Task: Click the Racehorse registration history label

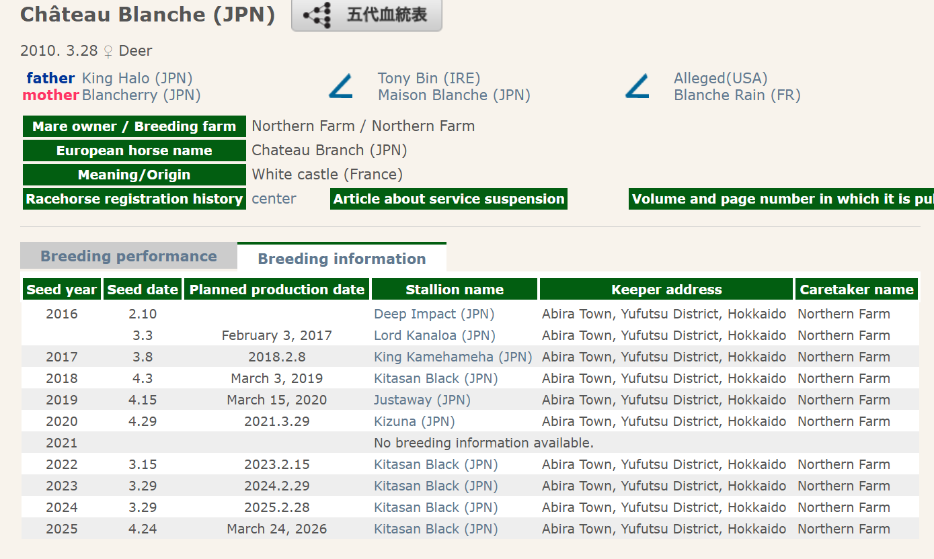Action: click(134, 199)
